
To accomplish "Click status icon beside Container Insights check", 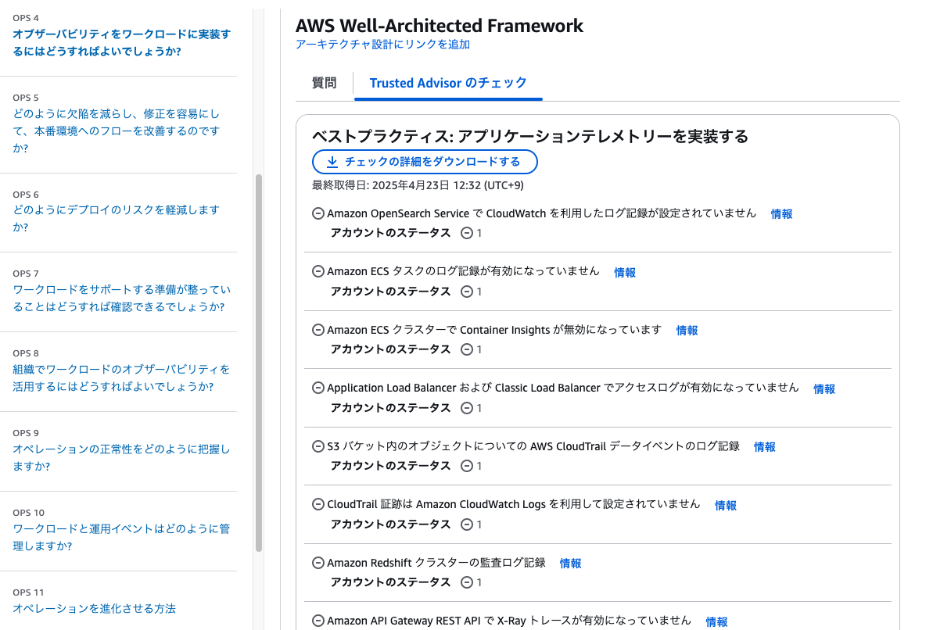I will click(318, 330).
